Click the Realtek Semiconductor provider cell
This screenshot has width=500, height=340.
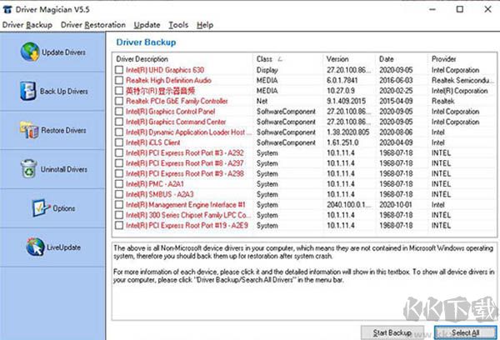(462, 80)
